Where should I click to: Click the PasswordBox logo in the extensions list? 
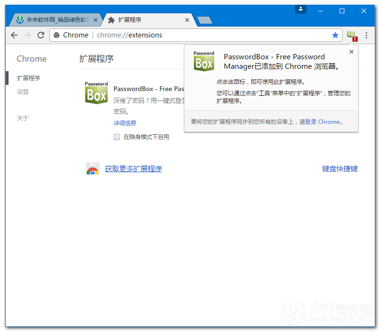click(x=96, y=92)
